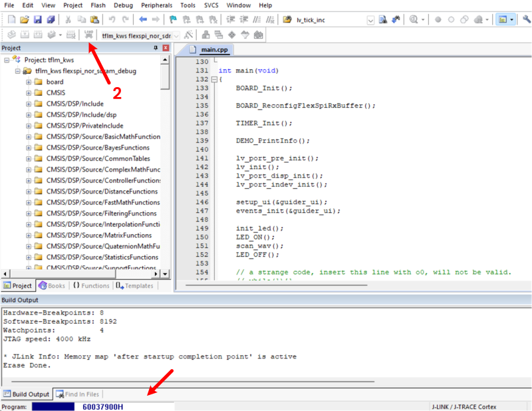The height and width of the screenshot is (411, 532).
Task: Switch to the Functions tab
Action: (x=91, y=285)
